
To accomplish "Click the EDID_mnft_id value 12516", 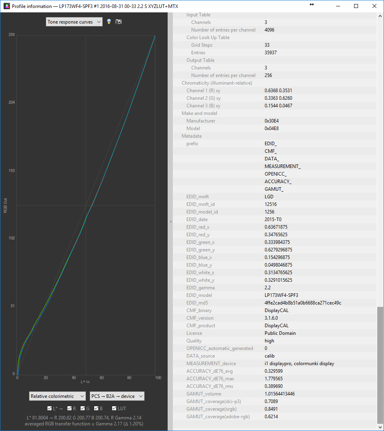I will tap(271, 204).
